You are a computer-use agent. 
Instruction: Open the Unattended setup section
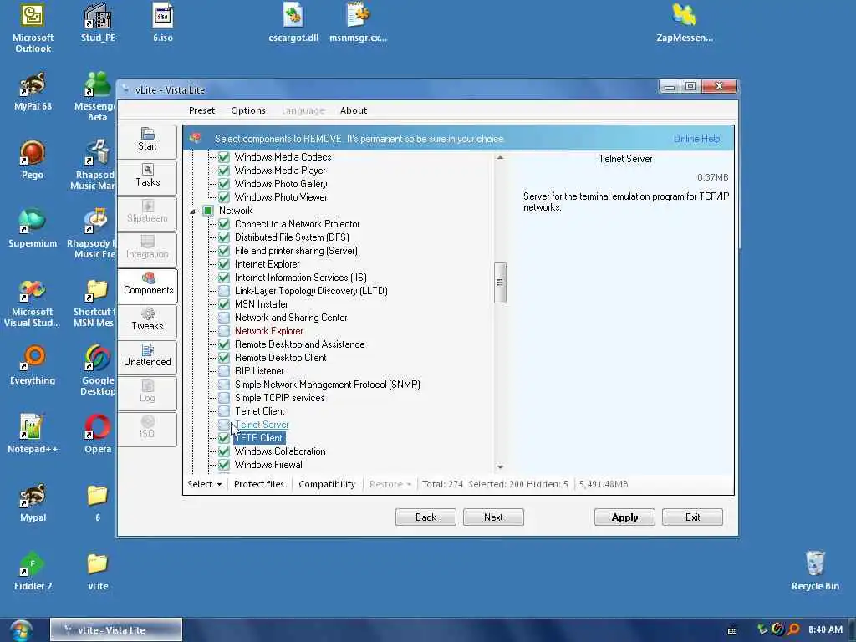147,356
